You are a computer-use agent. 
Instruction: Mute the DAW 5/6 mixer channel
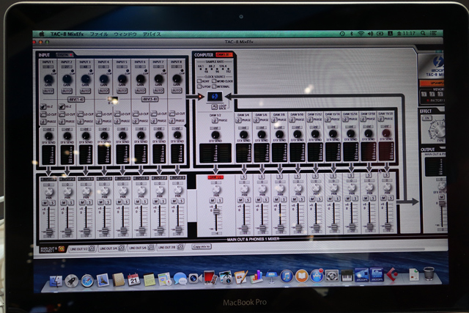(259, 199)
